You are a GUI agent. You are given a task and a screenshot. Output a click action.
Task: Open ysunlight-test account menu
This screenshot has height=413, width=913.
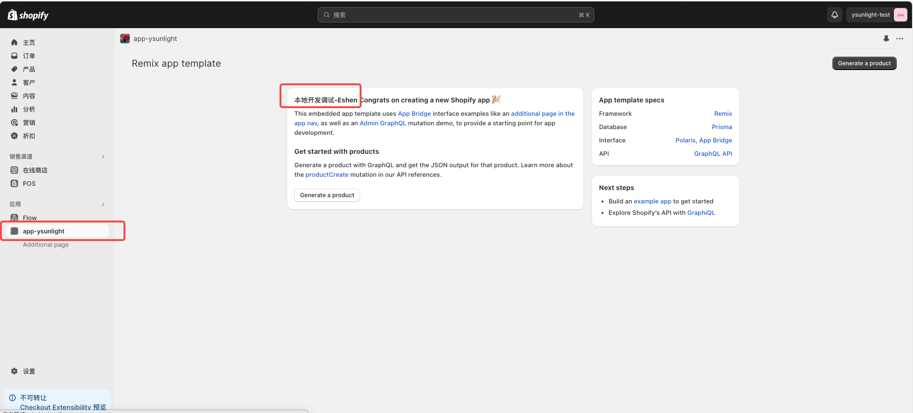[877, 15]
